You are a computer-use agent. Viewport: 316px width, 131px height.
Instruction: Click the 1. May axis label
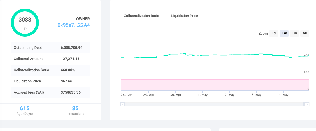point(203,95)
